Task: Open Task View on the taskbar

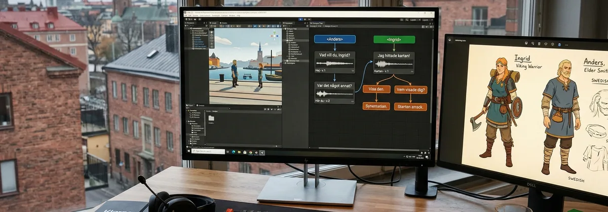Action: point(227,151)
